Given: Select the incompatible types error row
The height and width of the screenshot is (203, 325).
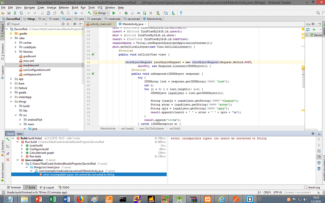Looking at the screenshot, I should [x=89, y=174].
